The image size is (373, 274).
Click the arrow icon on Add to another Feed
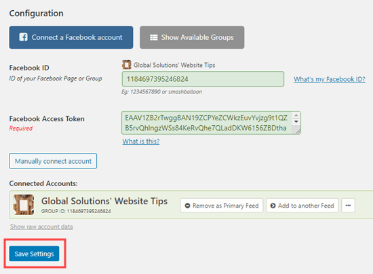pos(273,206)
